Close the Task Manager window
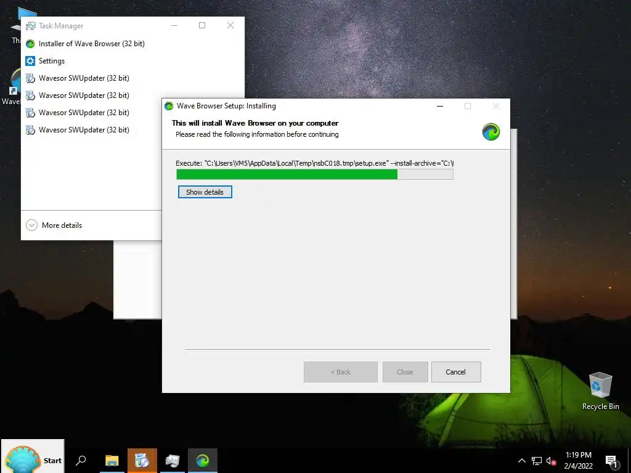The width and height of the screenshot is (631, 473). (x=230, y=25)
